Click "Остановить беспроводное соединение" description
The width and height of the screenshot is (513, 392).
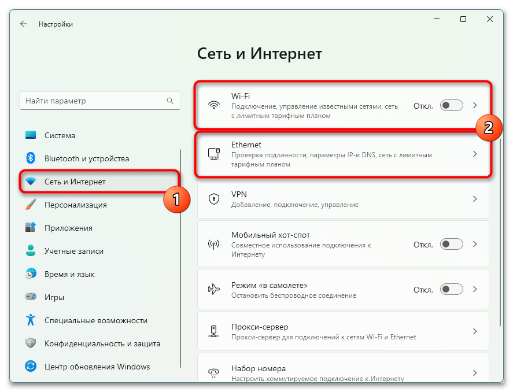click(293, 295)
